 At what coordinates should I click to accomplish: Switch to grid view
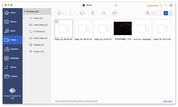coord(166,13)
